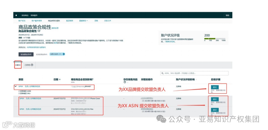This screenshot has height=130, width=268.
Task: Click the 2024年2月1日 - 2024年7月29日 date range
Action: tap(31, 35)
